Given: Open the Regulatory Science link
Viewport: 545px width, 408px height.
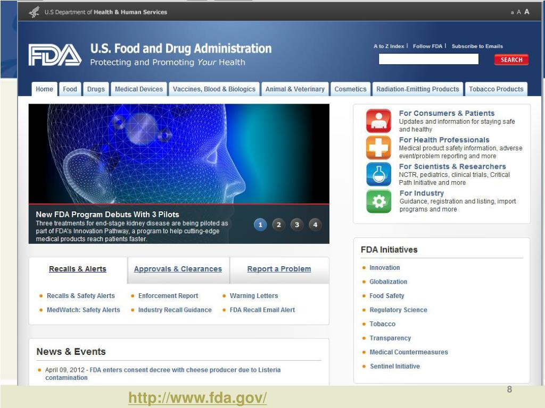Looking at the screenshot, I should click(398, 310).
